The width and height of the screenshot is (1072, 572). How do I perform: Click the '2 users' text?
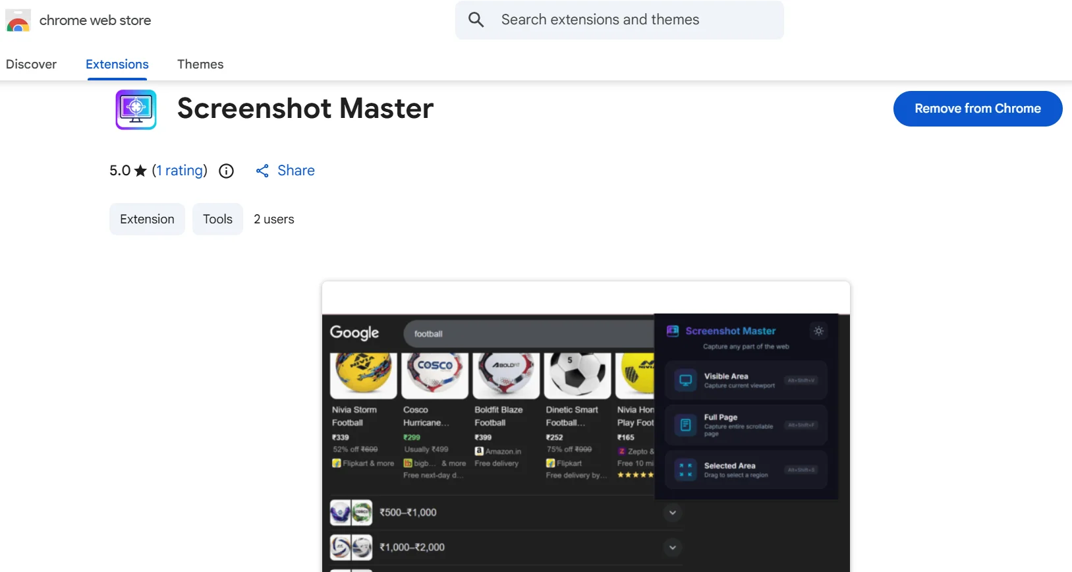coord(274,219)
